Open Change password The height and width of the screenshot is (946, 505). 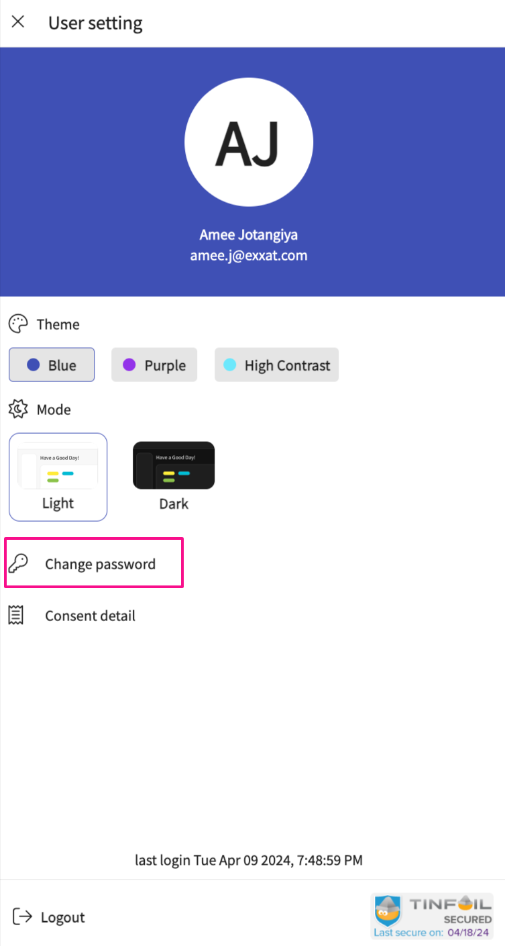[100, 564]
